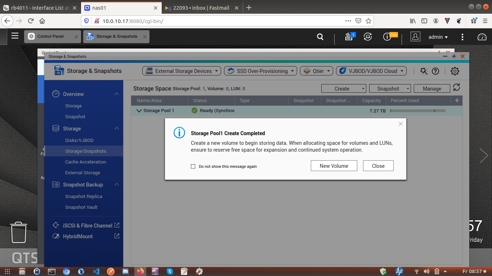Viewport: 492px width, 276px height.
Task: Click the desktop trash can icon
Action: coord(18,232)
